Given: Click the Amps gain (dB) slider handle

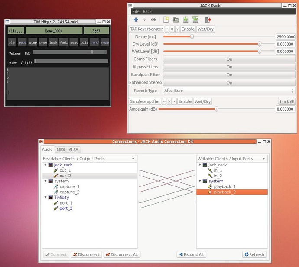Looking at the screenshot, I should click(216, 109).
